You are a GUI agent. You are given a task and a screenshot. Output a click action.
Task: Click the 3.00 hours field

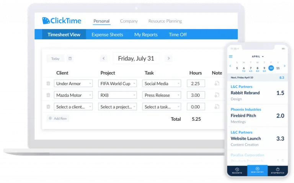196,95
